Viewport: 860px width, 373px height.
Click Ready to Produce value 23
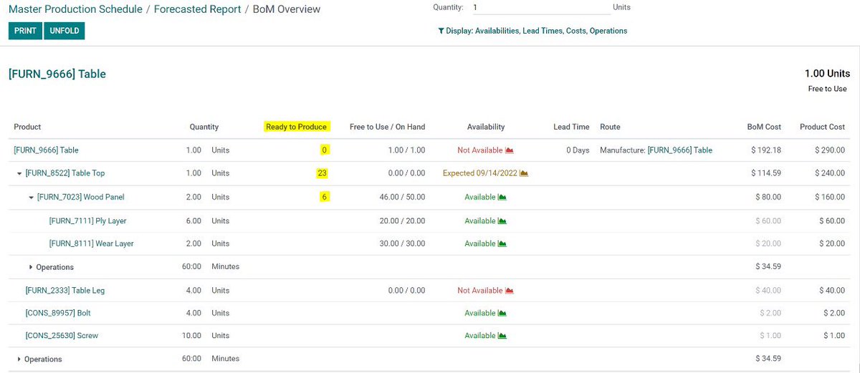point(322,173)
